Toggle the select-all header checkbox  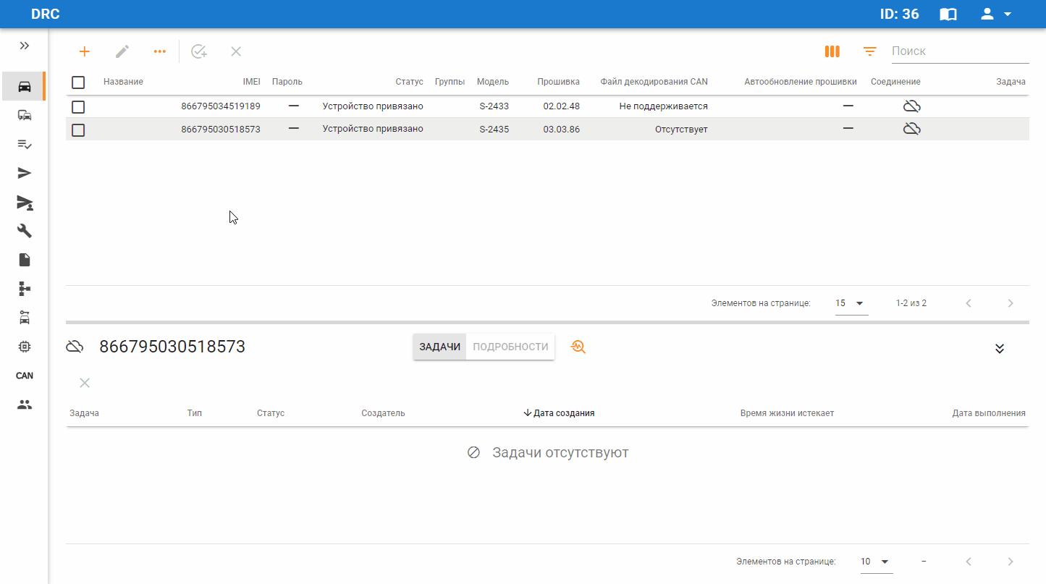78,82
